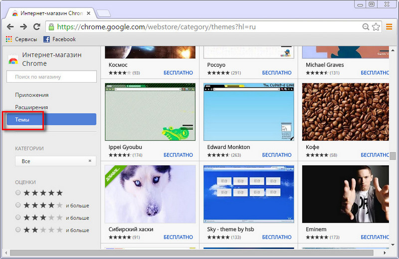Click the Michael Graves theme title

pos(325,65)
